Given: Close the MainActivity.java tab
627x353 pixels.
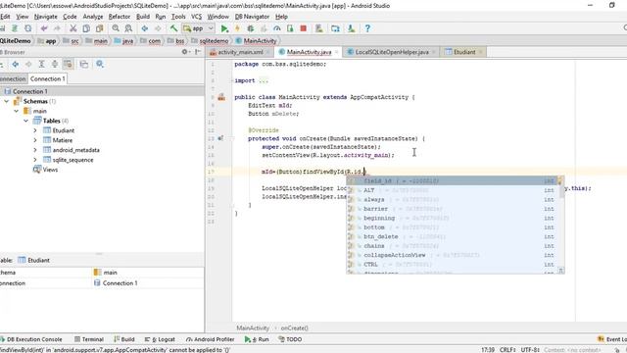Looking at the screenshot, I should tap(336, 52).
